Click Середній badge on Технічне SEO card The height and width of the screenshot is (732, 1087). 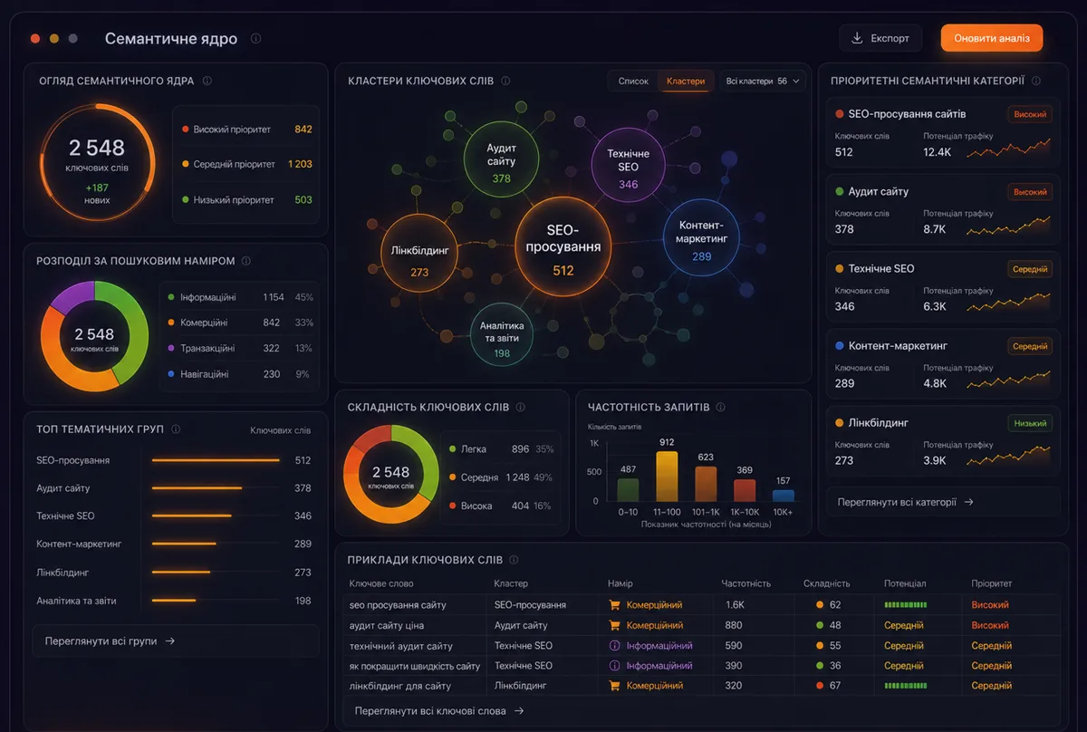click(1030, 269)
